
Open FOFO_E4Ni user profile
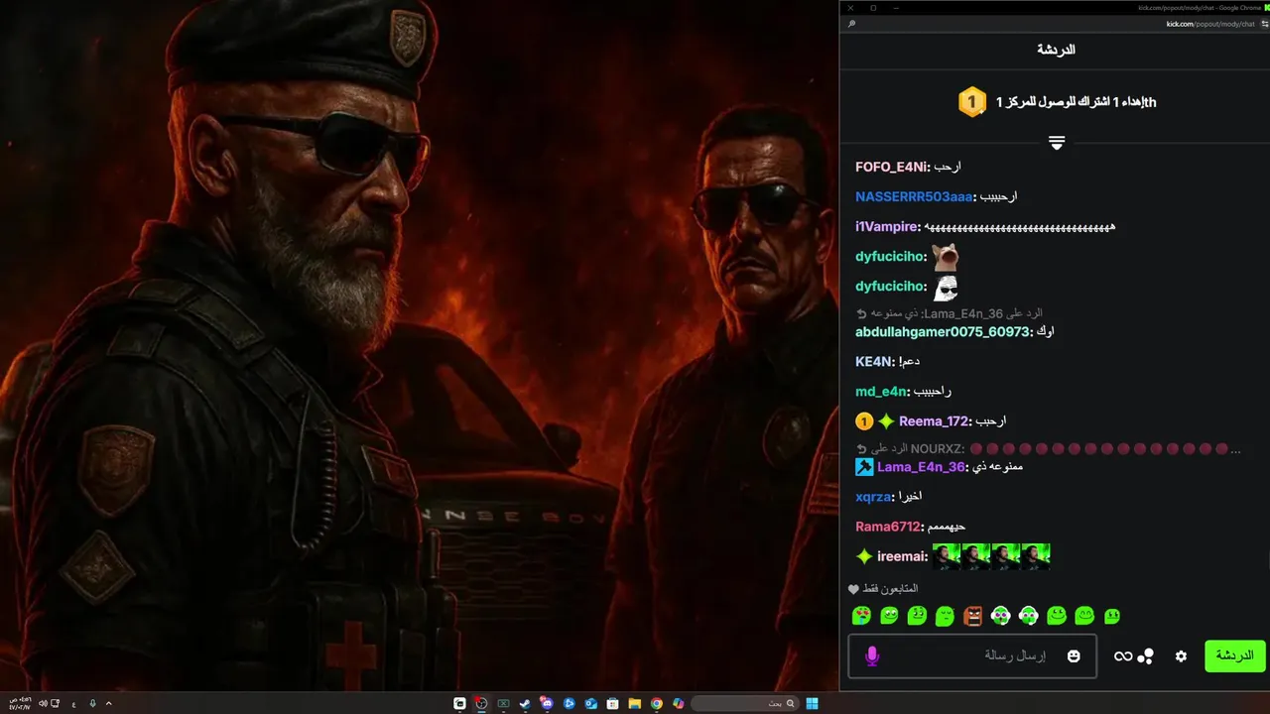coord(893,167)
